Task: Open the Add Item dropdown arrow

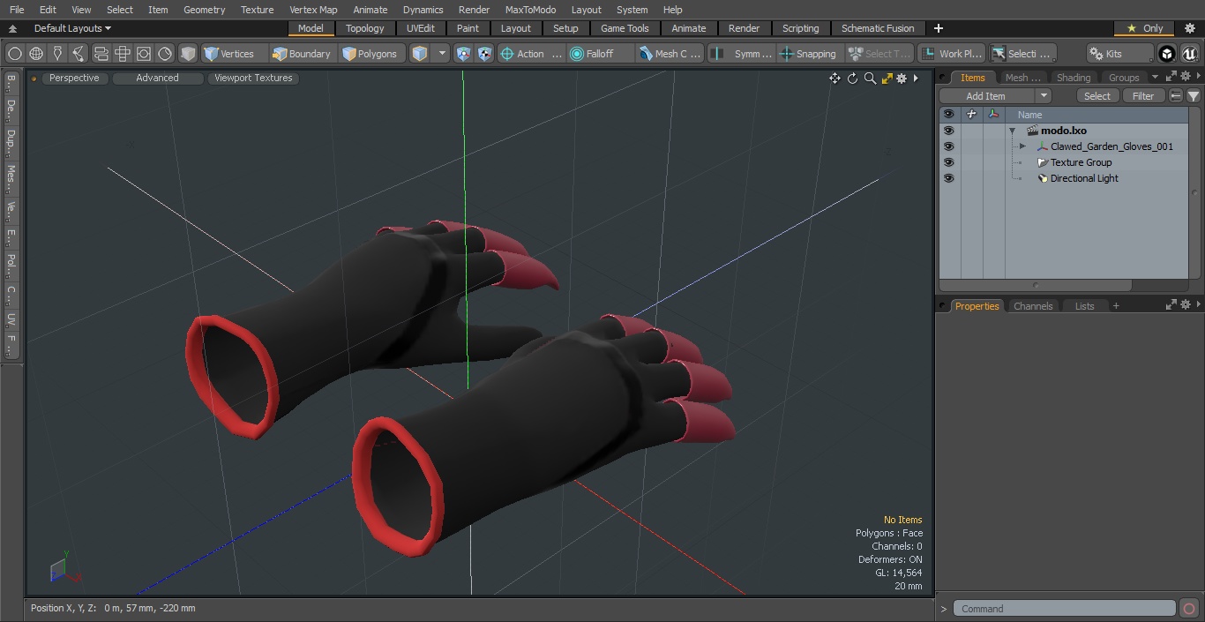Action: 1044,96
